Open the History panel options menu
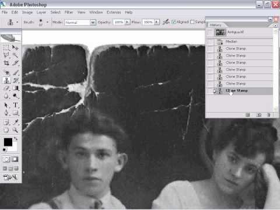The height and width of the screenshot is (210, 280). click(275, 26)
